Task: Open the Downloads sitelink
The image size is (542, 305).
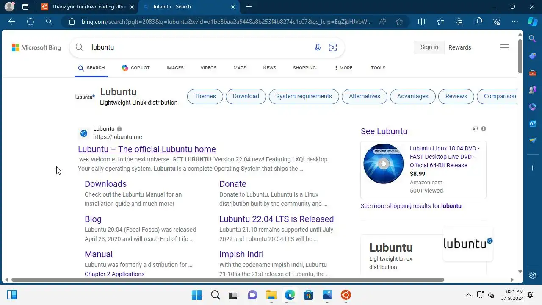Action: 105,184
